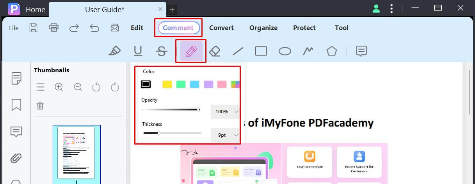475x184 pixels.
Task: Open the thumbnails options list menu
Action: click(x=40, y=87)
